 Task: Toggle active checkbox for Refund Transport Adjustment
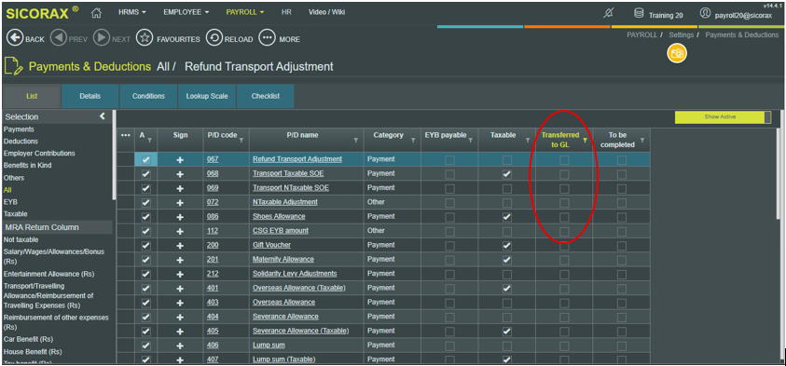(x=145, y=160)
